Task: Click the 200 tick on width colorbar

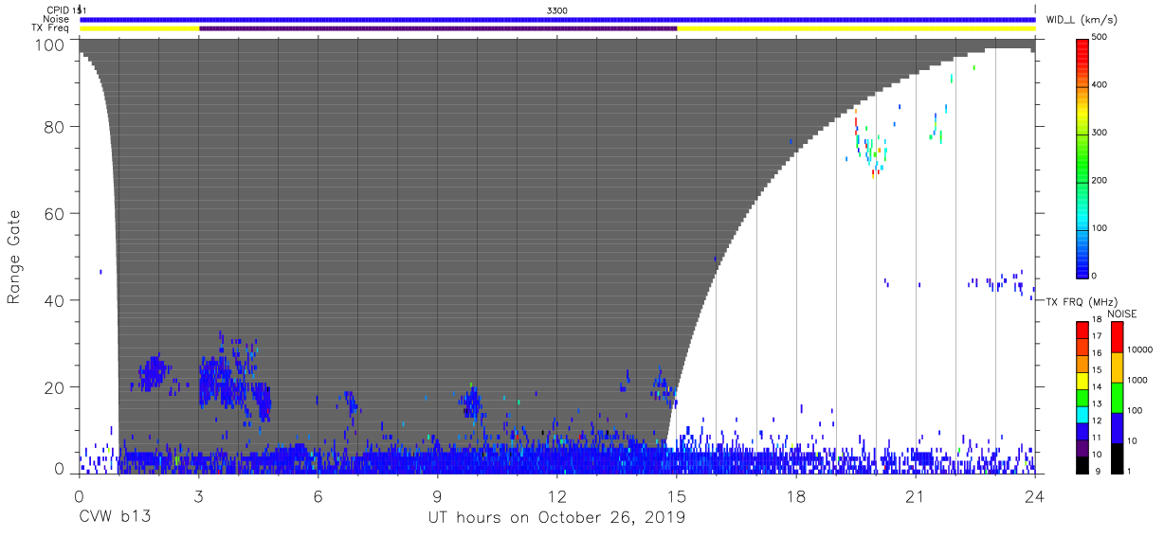Action: (1100, 180)
